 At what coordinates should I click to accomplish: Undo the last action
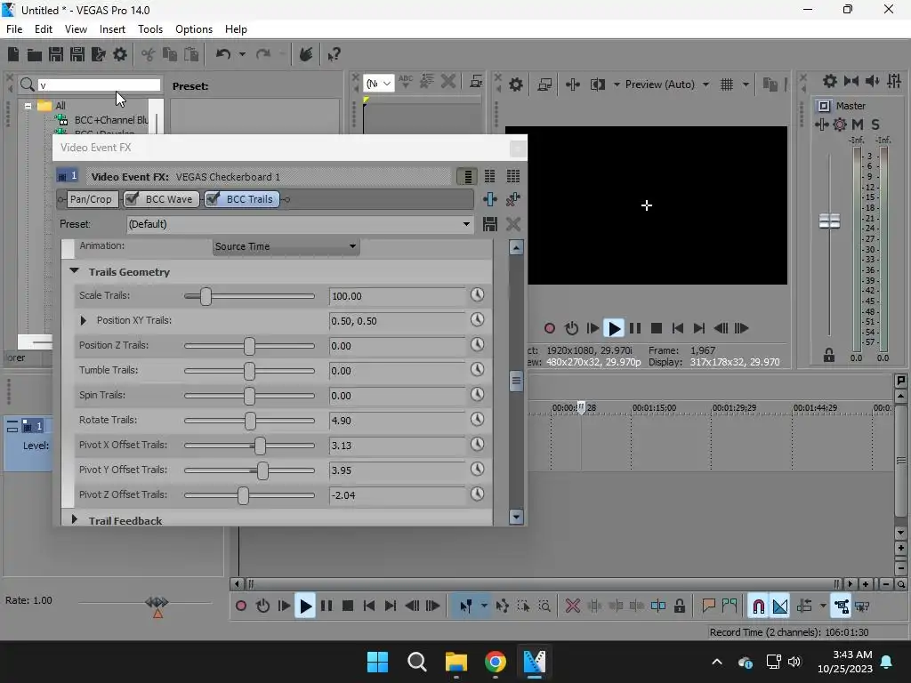223,54
